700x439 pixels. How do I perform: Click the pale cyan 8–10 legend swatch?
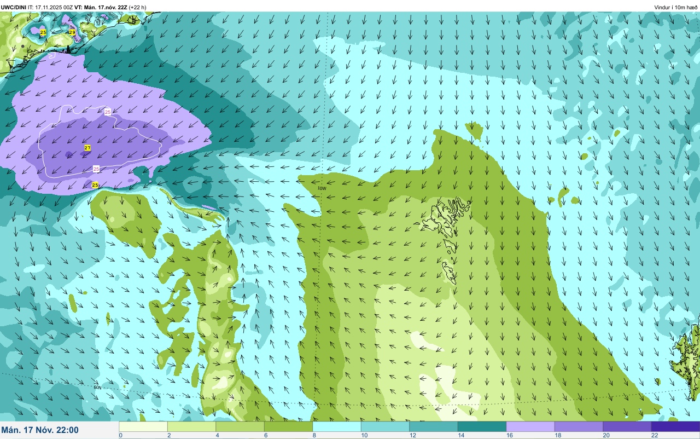(x=337, y=426)
